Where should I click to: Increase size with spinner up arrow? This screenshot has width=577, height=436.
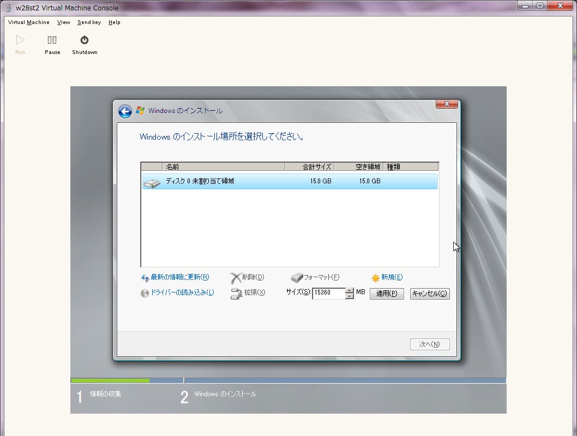pyautogui.click(x=350, y=290)
